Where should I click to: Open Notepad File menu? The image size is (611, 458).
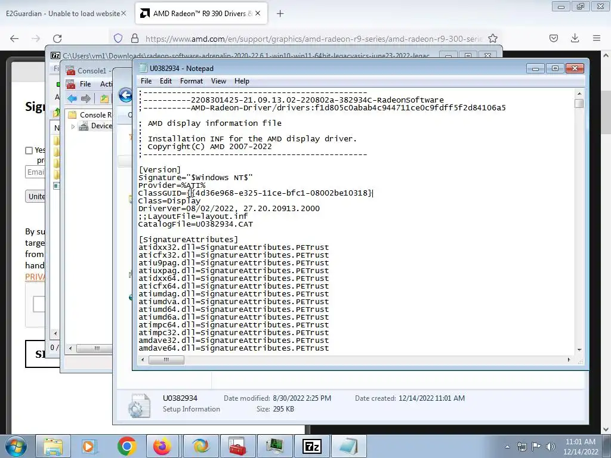tap(146, 81)
